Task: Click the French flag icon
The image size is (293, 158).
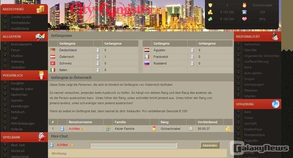Action: (x=147, y=57)
